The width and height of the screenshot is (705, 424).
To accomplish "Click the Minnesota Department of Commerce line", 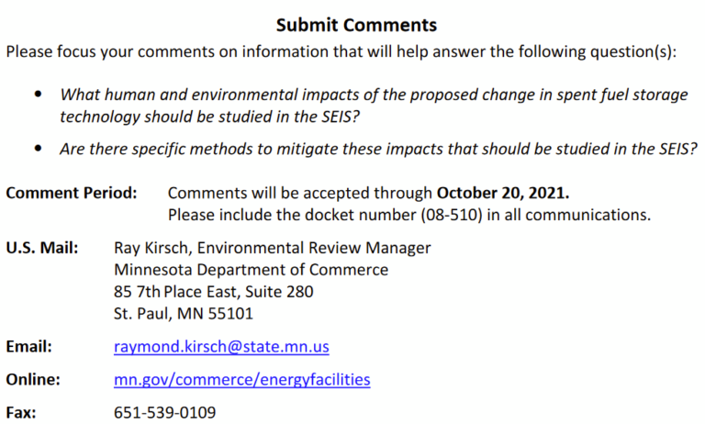I will (x=251, y=270).
